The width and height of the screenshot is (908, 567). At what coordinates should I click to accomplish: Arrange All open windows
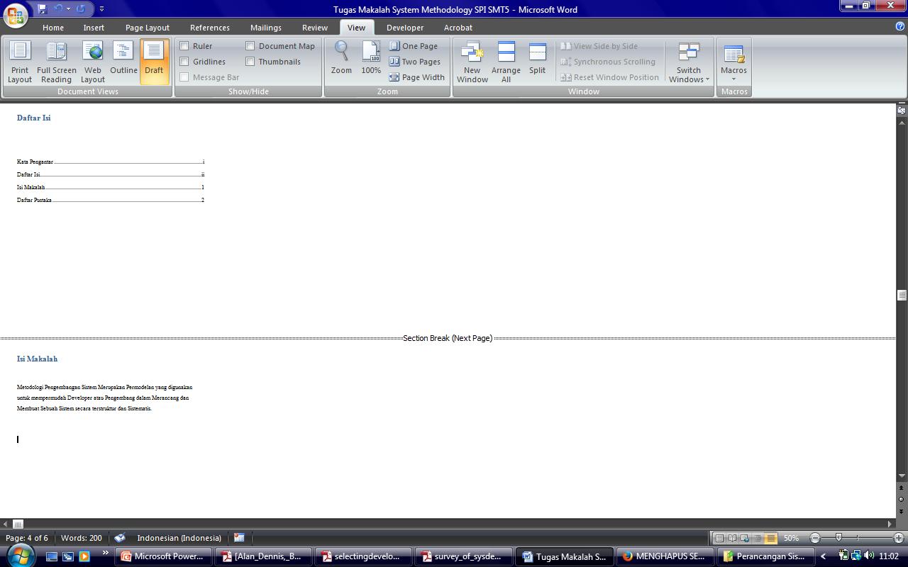tap(506, 62)
